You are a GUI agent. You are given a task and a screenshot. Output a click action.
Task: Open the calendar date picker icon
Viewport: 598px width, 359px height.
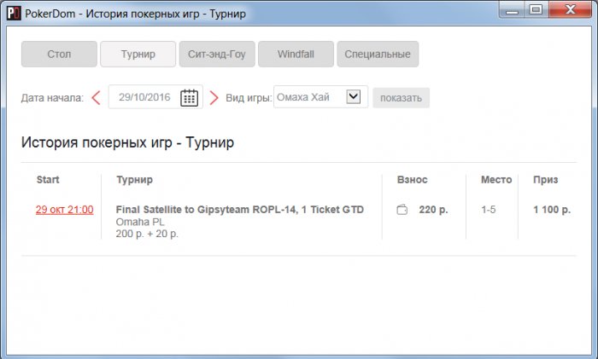189,97
